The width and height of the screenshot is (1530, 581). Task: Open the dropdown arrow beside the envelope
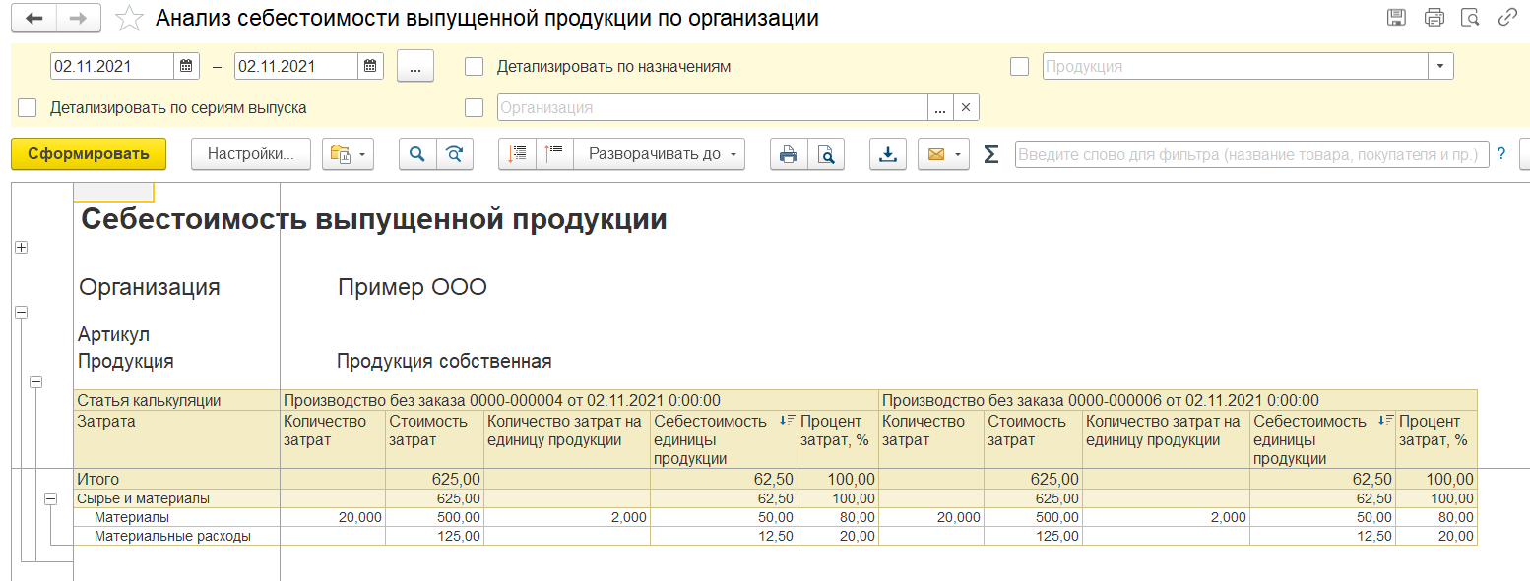point(959,154)
